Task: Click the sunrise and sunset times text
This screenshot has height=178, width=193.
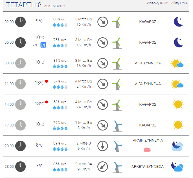Action: click(x=167, y=3)
